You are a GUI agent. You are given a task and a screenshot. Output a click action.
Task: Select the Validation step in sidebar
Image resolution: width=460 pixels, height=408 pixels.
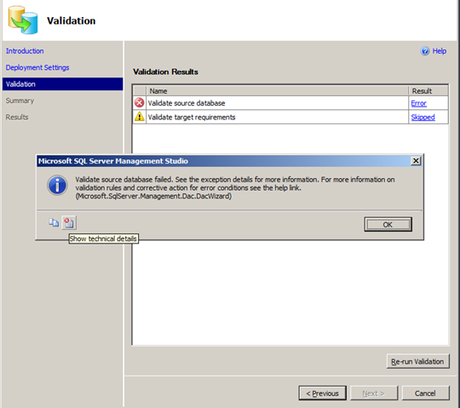[x=62, y=83]
